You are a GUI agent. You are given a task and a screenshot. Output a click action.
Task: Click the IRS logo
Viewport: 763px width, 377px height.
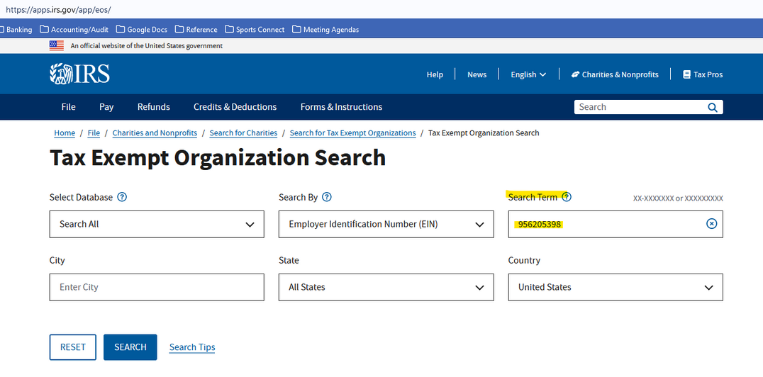click(x=79, y=74)
